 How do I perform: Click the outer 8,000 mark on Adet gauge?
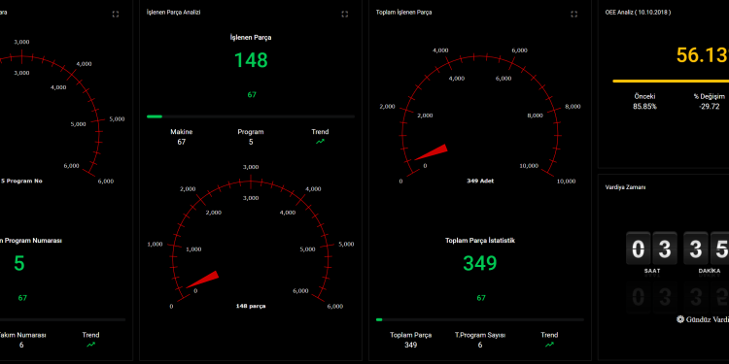coord(573,107)
